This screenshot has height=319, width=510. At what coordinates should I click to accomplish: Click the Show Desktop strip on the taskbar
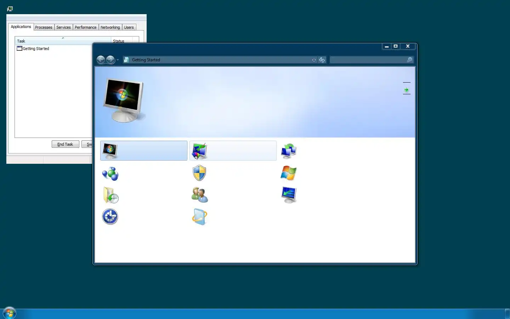tap(507, 314)
